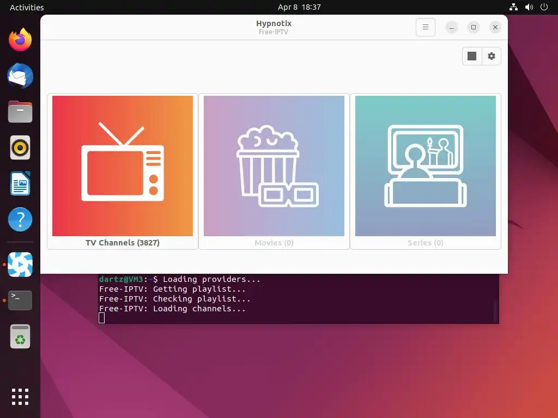Open Hypnotix hamburger menu
This screenshot has width=558, height=418.
425,27
